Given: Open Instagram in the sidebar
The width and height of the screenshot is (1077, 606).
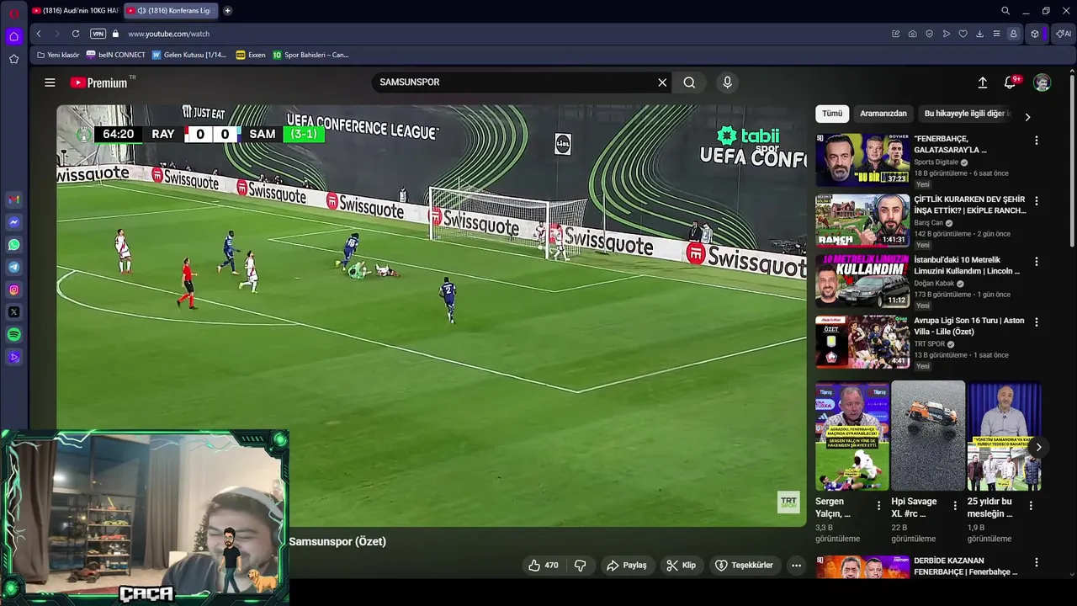Looking at the screenshot, I should pyautogui.click(x=13, y=290).
